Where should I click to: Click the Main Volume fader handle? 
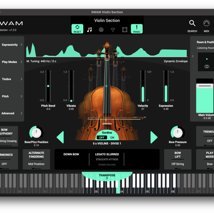coord(205,86)
